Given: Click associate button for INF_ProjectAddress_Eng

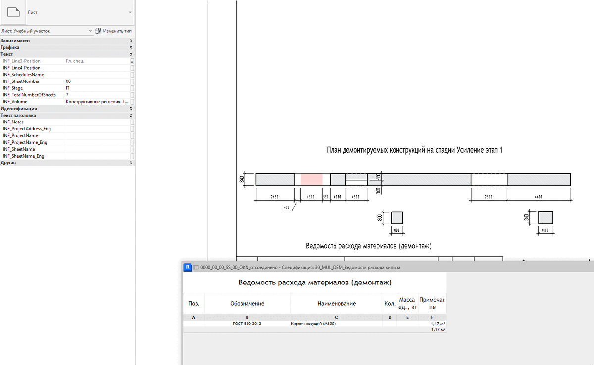Looking at the screenshot, I should (x=132, y=129).
